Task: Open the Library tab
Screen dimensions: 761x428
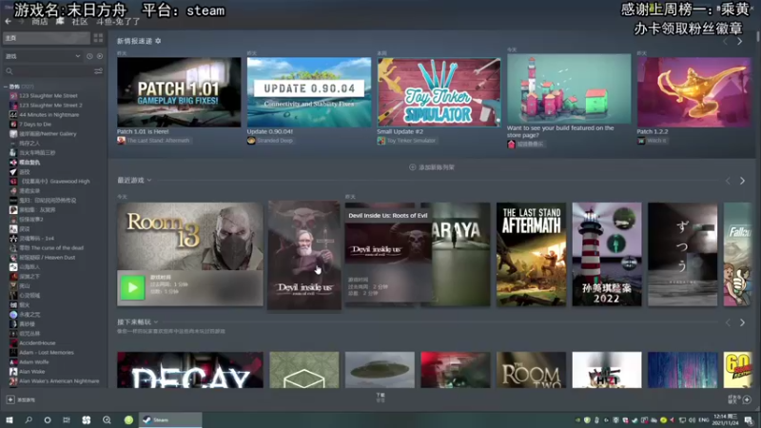Action: click(x=60, y=22)
